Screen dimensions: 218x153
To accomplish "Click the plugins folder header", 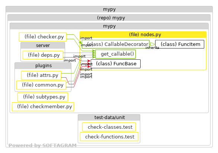I will (43, 66).
